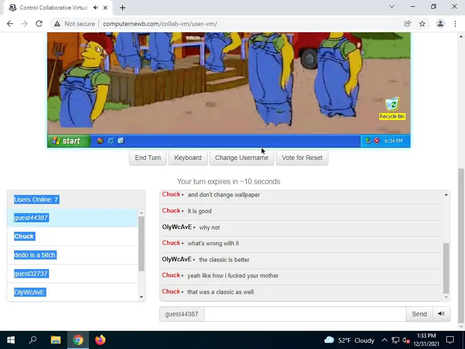
Task: Click the chat scrollbar thumb
Action: coord(446,268)
